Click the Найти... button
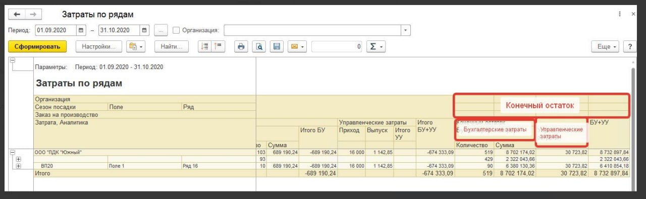Viewport: 646px width, 199px height. point(171,46)
